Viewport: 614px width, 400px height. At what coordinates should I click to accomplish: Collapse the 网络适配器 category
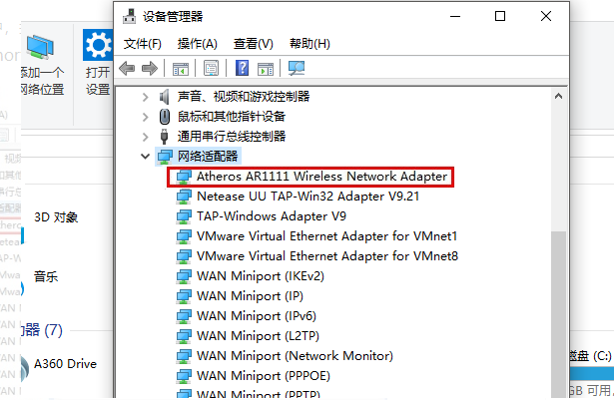point(146,157)
